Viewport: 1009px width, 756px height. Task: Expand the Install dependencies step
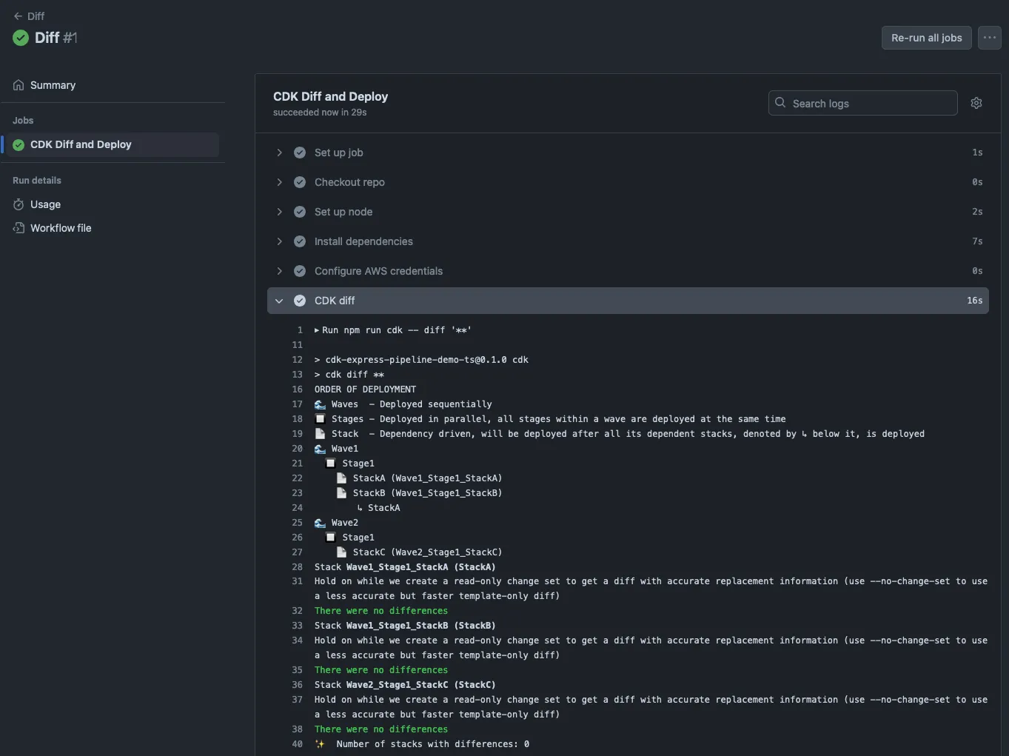click(628, 241)
